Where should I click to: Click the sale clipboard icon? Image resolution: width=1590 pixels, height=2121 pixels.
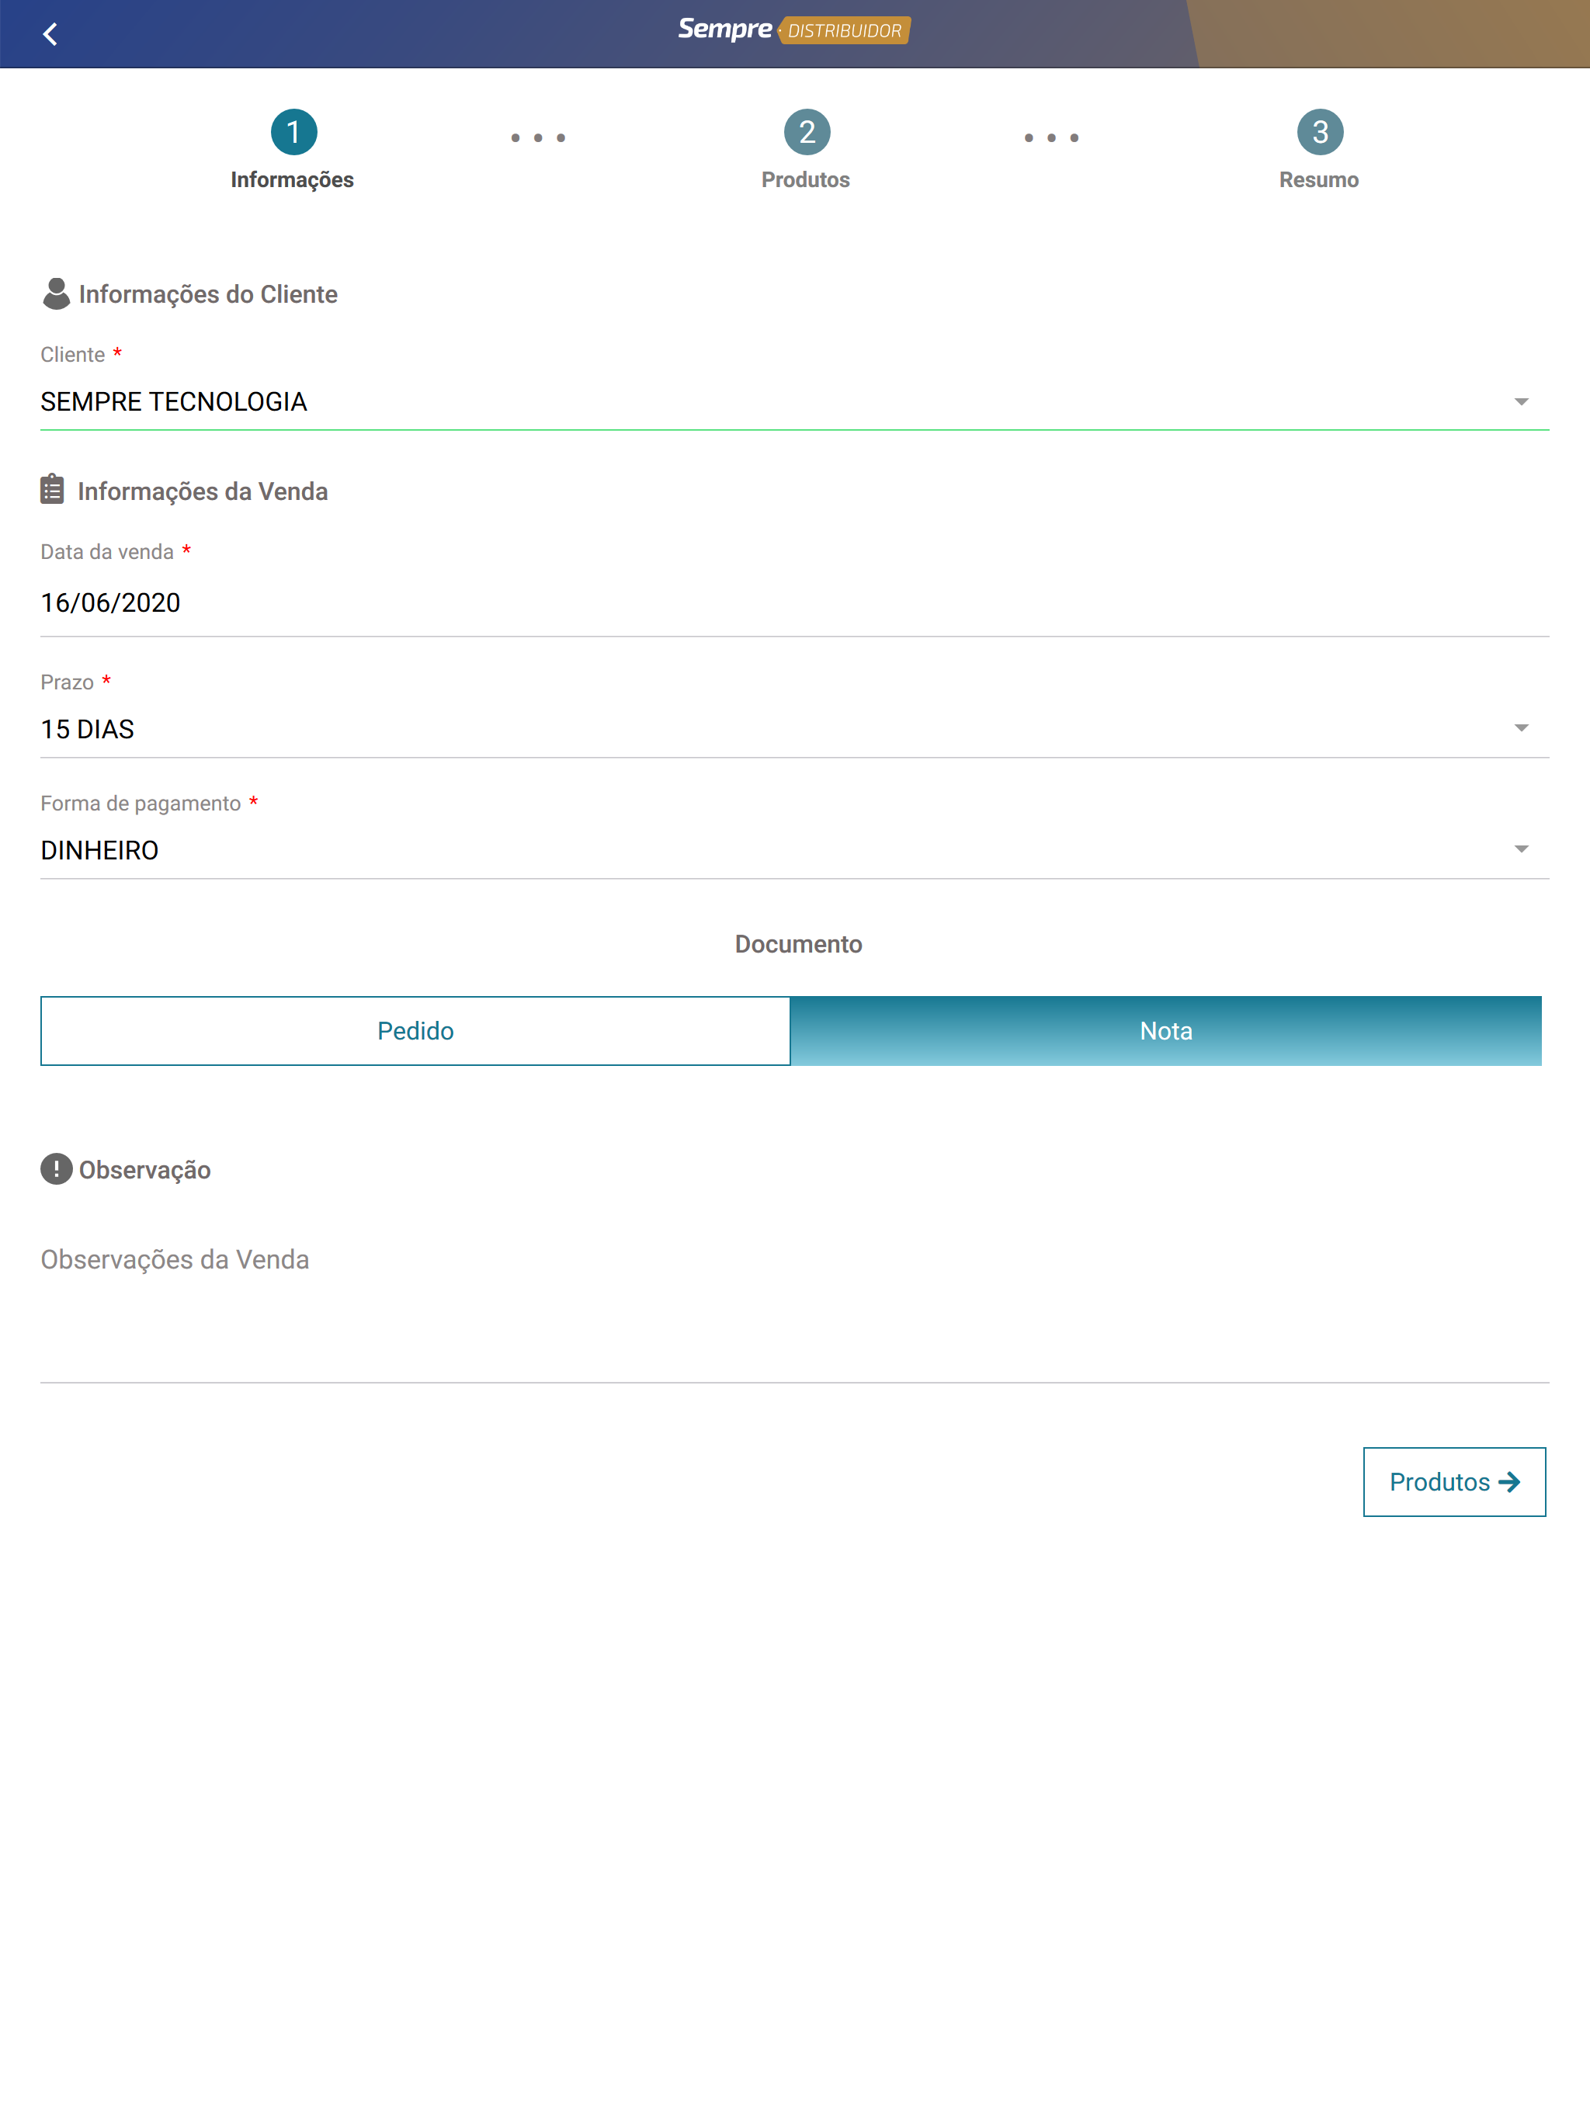click(53, 489)
